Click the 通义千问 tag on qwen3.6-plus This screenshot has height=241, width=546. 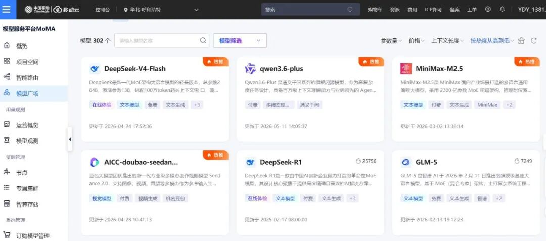click(309, 105)
